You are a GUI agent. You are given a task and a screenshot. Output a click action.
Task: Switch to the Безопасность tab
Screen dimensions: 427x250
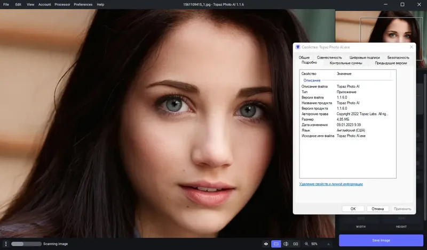click(398, 57)
